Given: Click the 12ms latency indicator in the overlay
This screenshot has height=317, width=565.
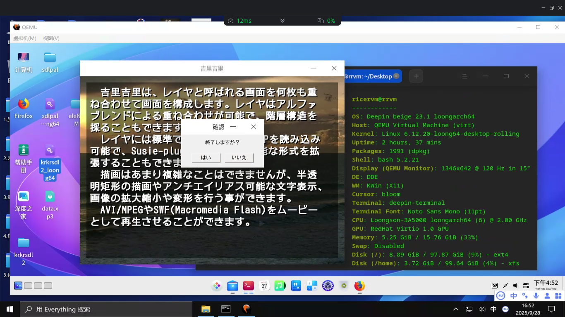Looking at the screenshot, I should [240, 21].
